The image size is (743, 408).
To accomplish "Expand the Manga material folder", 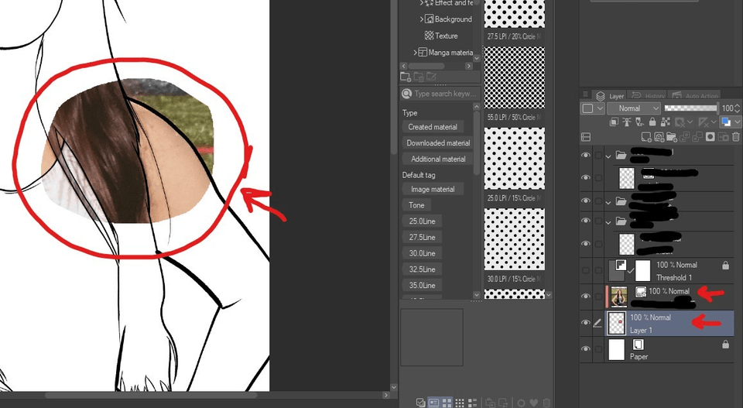I will 415,52.
